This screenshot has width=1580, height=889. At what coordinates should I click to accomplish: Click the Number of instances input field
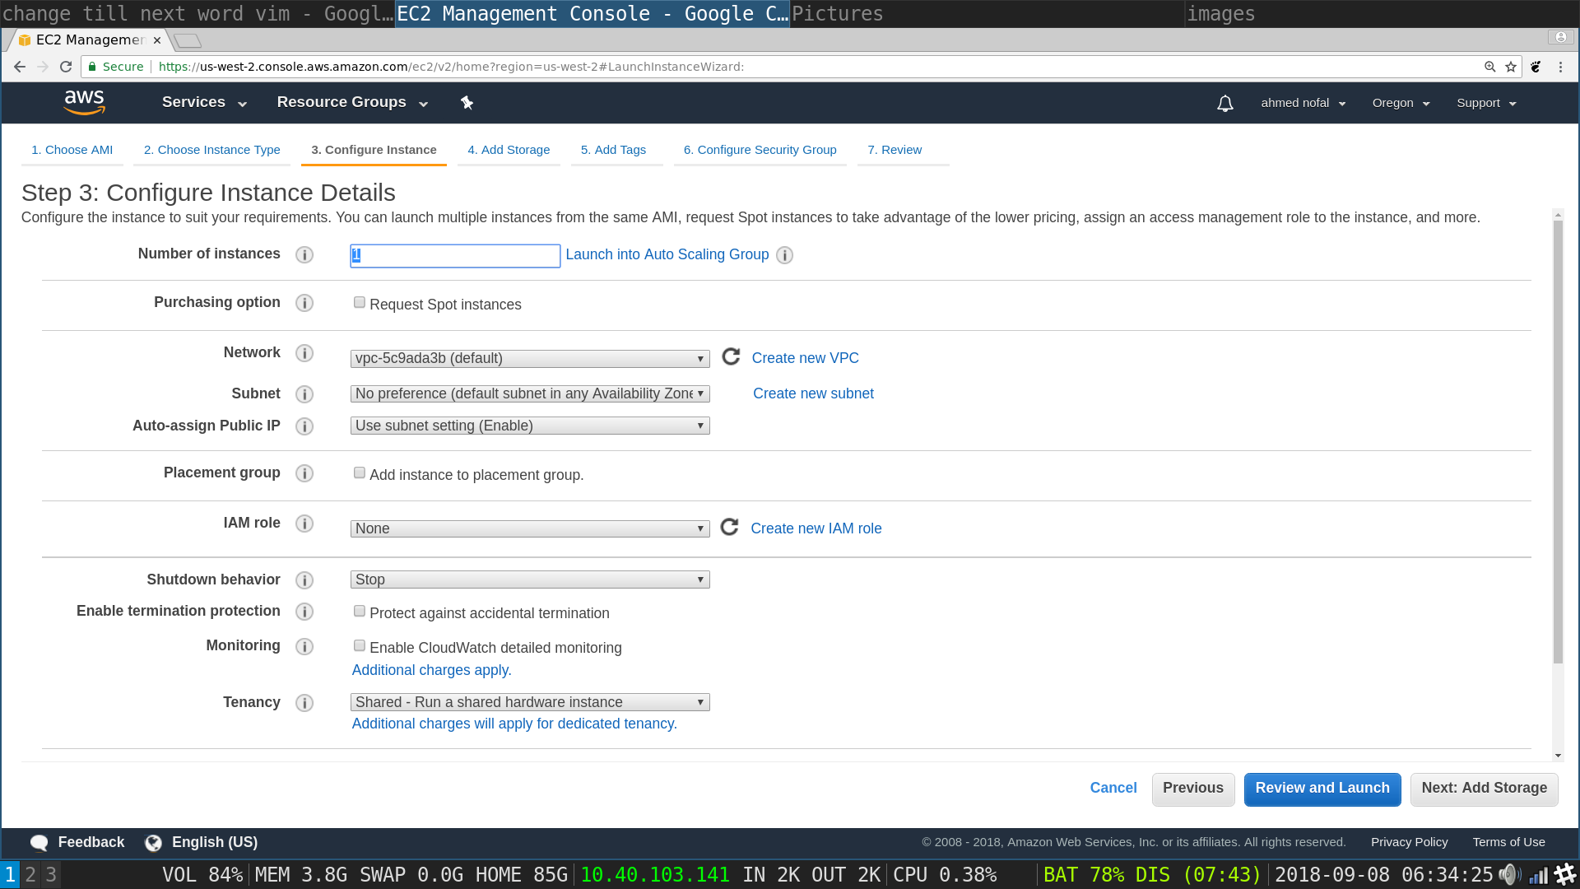click(455, 255)
